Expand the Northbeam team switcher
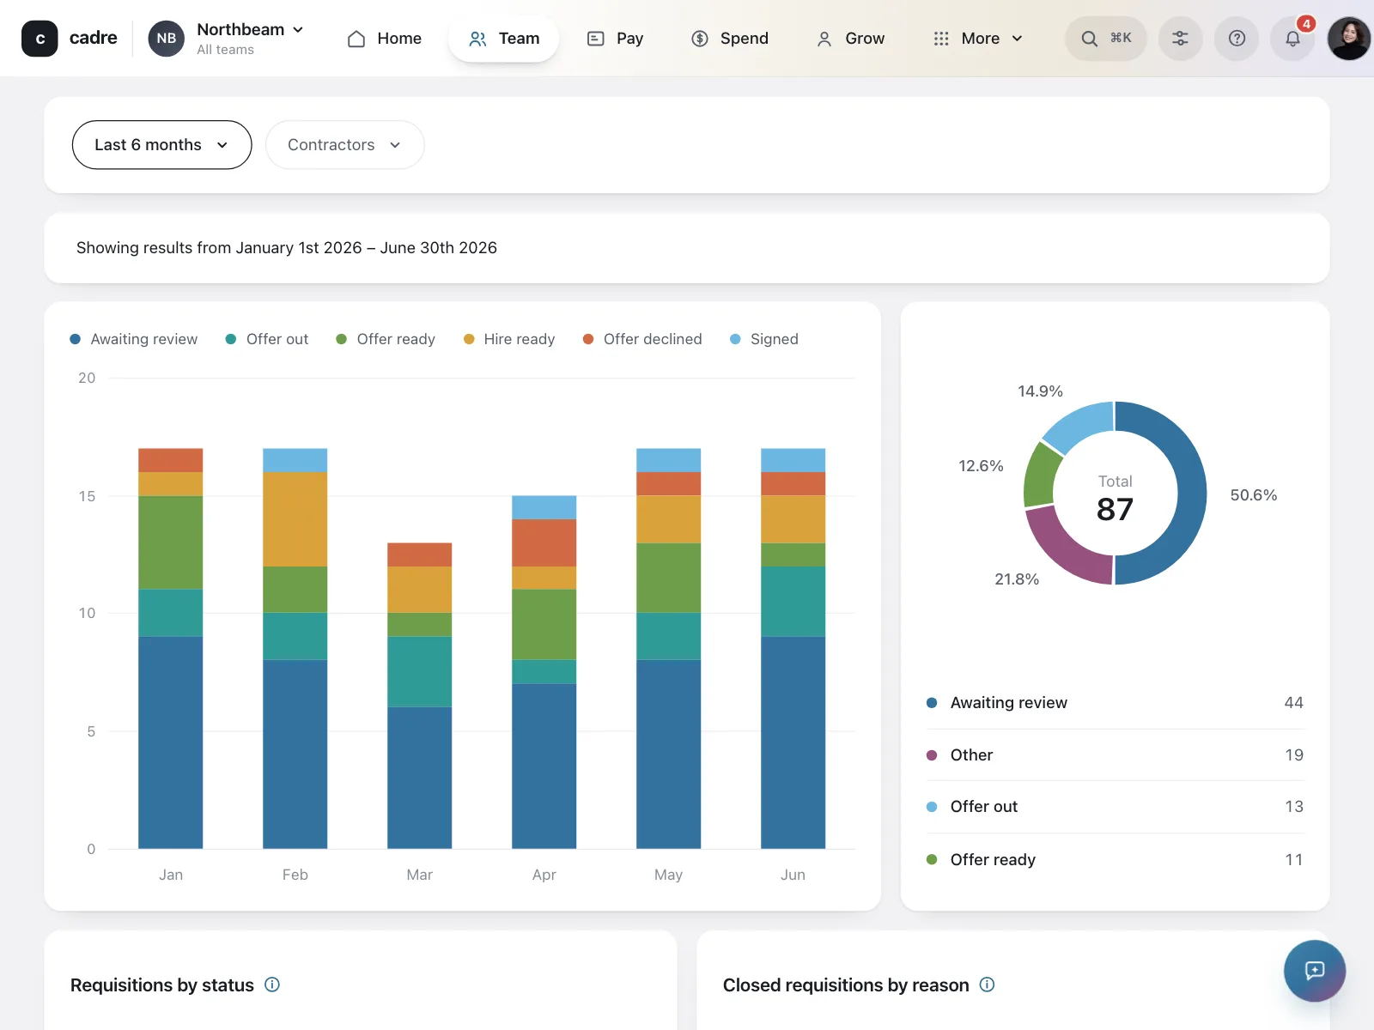Image resolution: width=1374 pixels, height=1030 pixels. [x=226, y=39]
